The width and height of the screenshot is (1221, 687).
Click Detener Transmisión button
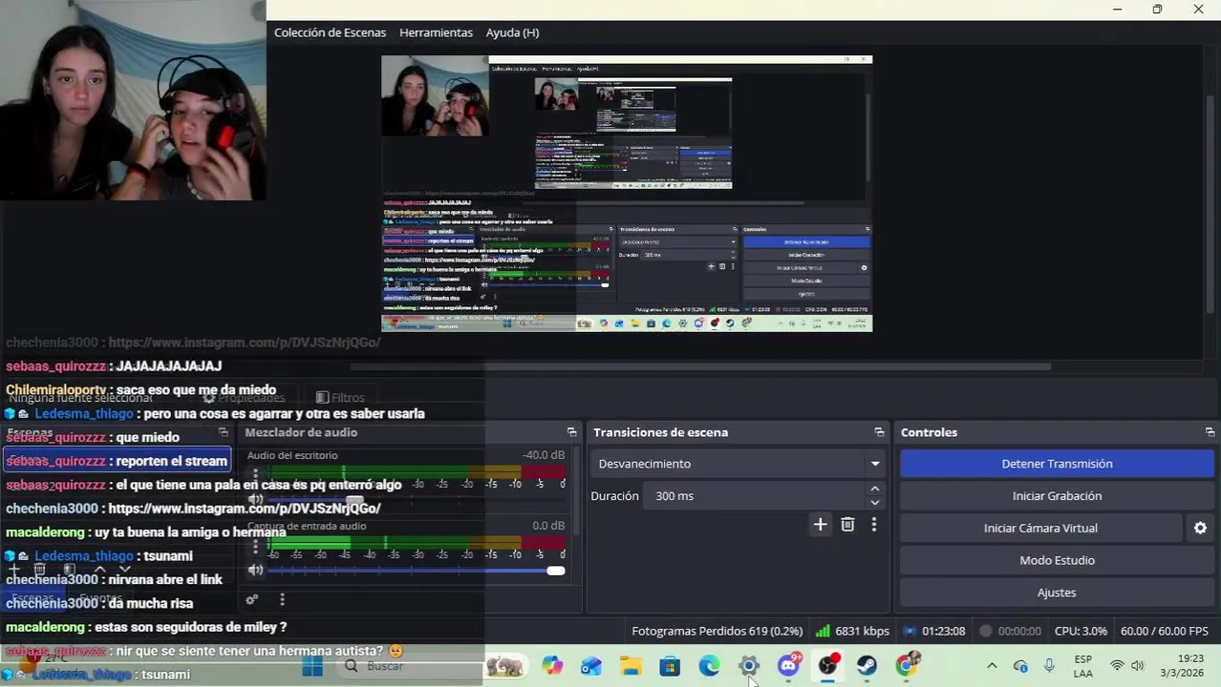click(1057, 464)
